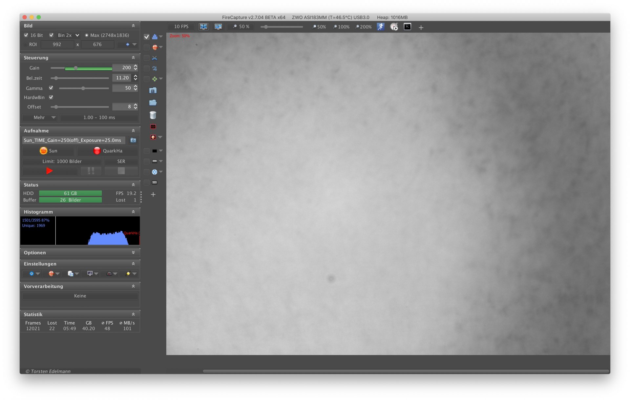The image size is (630, 400).
Task: Collapse the Bild panel
Action: tap(133, 26)
